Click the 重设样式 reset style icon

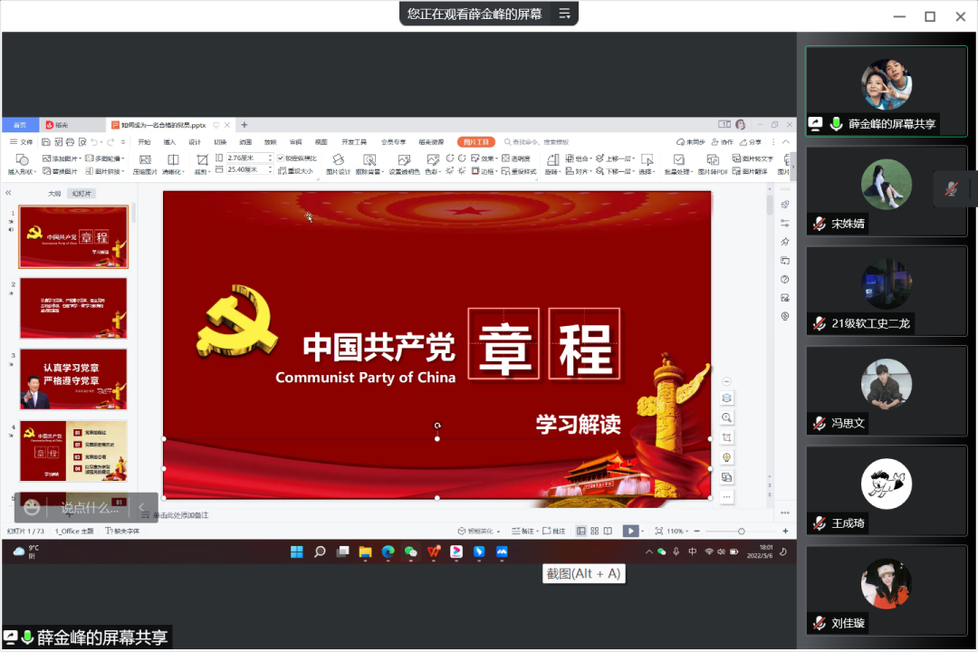click(519, 171)
